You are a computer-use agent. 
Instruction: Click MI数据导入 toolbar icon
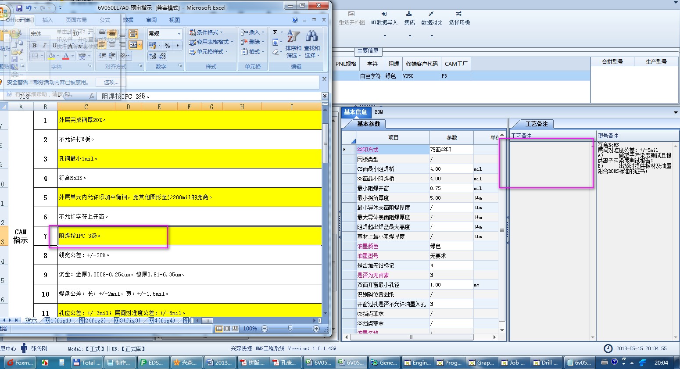(x=384, y=19)
